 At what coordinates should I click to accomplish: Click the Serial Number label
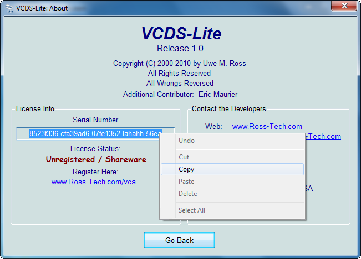pos(95,120)
